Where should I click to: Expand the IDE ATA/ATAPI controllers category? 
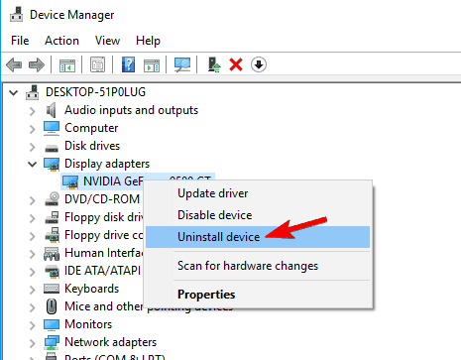(32, 272)
